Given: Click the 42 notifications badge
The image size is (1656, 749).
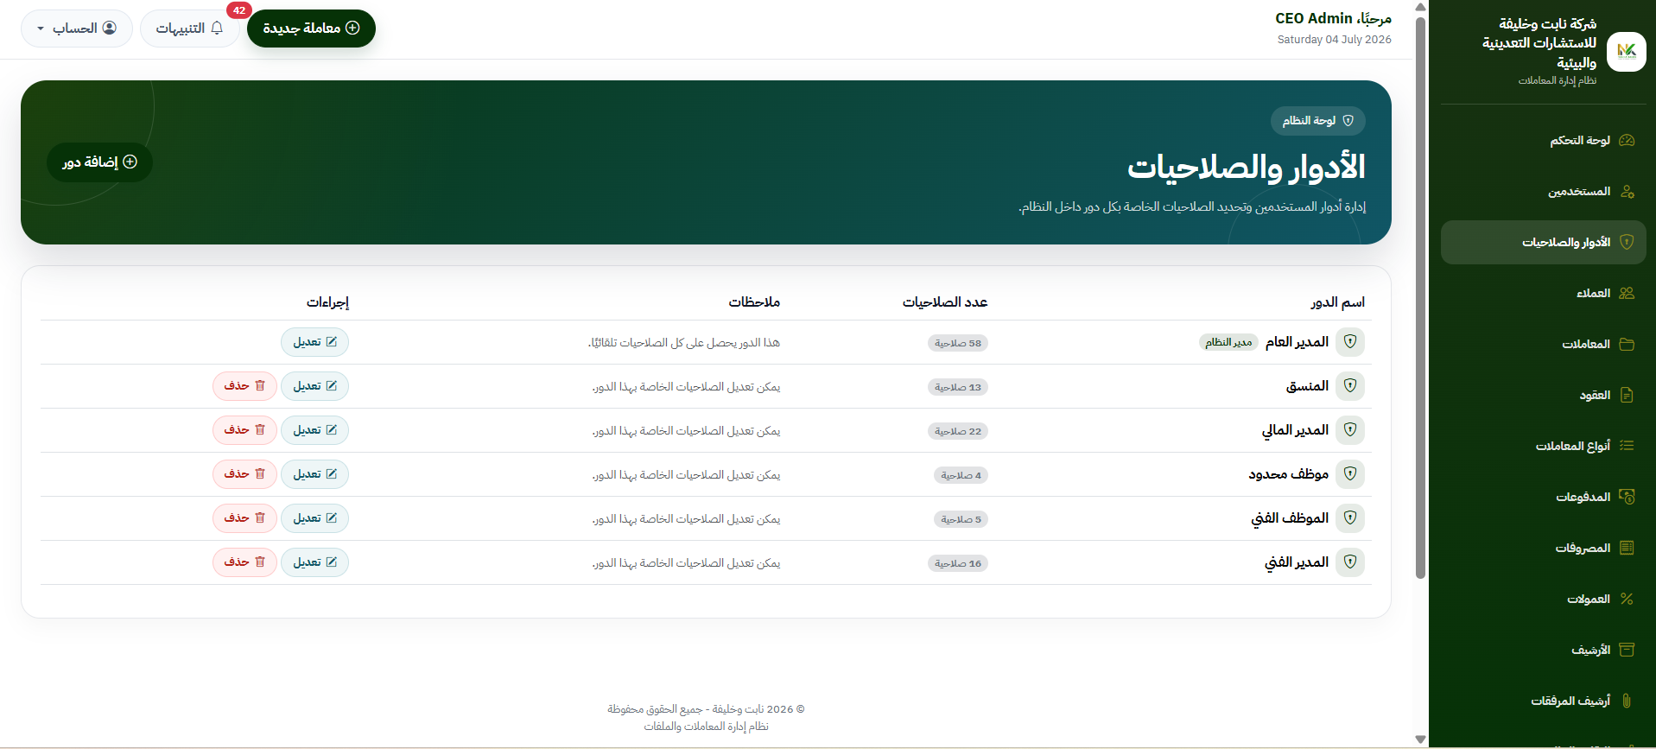Looking at the screenshot, I should pyautogui.click(x=239, y=10).
